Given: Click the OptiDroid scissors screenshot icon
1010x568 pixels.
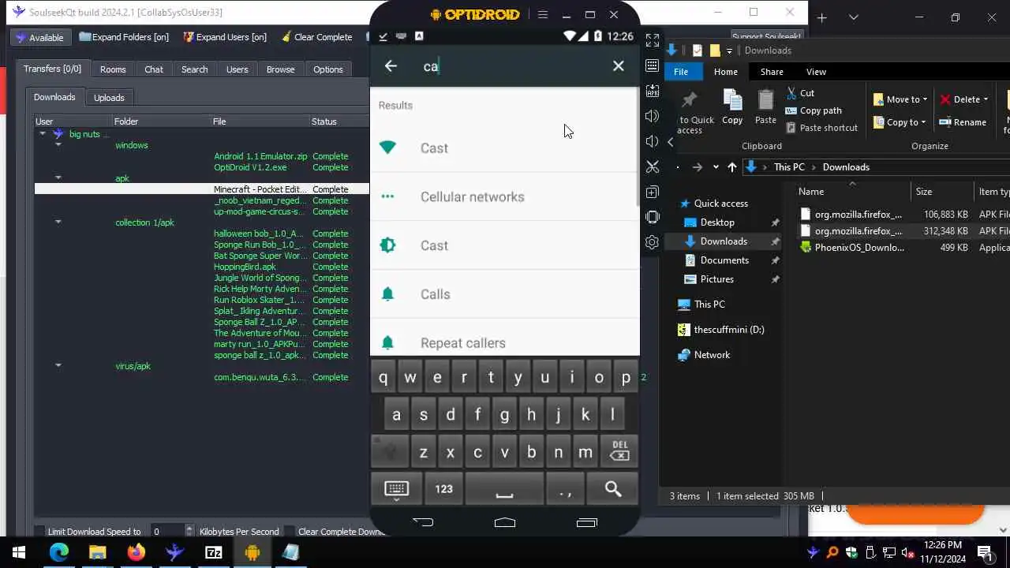Looking at the screenshot, I should tap(652, 166).
